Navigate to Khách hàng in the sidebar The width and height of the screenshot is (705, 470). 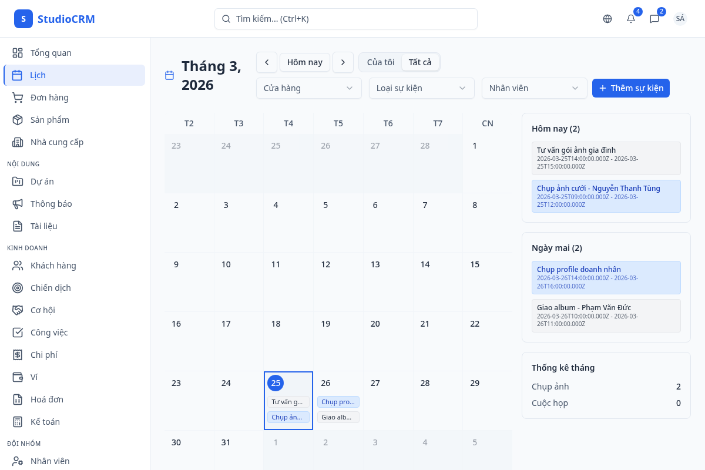[x=53, y=266]
